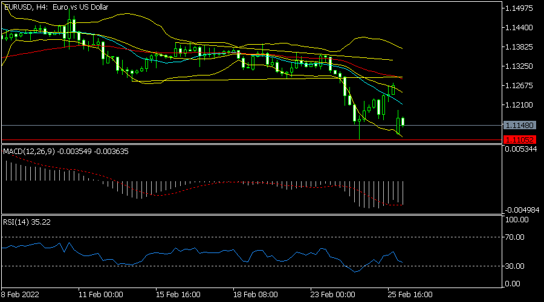Select the red price level label 1.11052
544x302 pixels.
click(x=519, y=140)
